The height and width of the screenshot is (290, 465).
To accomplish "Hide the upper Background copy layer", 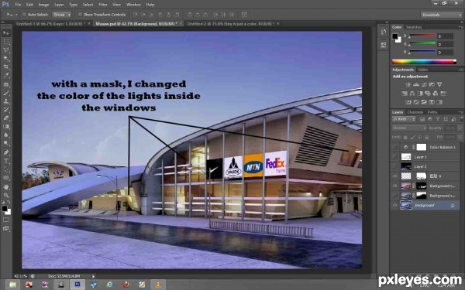I will [394, 186].
